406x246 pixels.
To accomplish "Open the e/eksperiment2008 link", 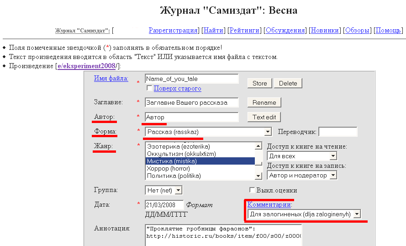I will (87, 66).
